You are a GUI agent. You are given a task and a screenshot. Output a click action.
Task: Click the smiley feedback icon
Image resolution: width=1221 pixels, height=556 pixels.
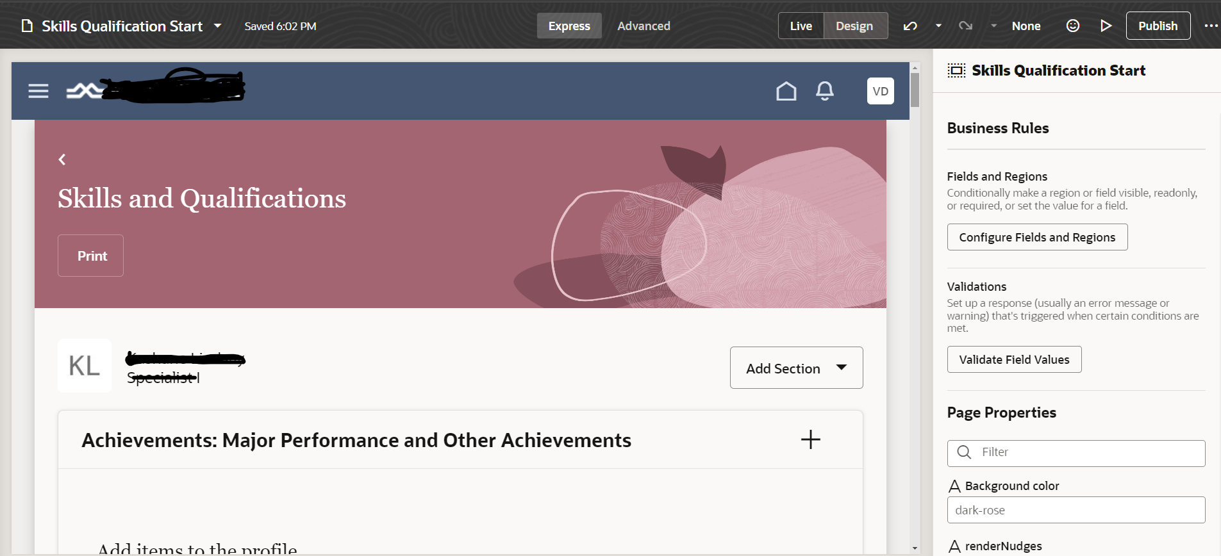(1073, 26)
